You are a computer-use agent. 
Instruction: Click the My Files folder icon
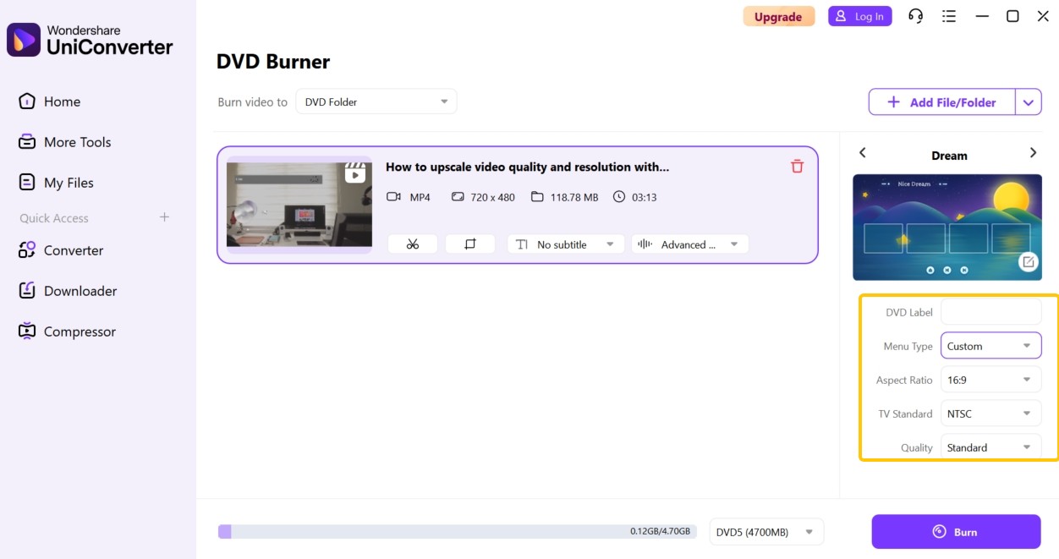27,183
